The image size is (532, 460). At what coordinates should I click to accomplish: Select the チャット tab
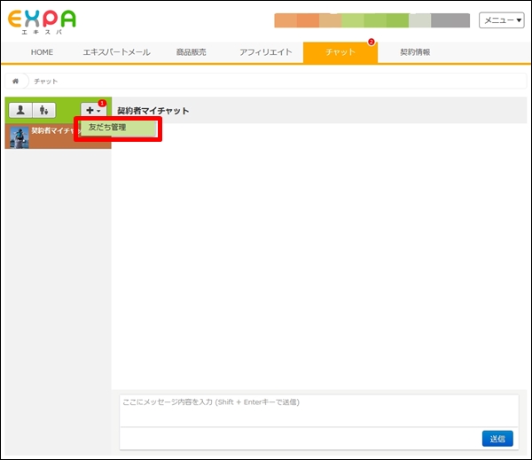click(340, 52)
